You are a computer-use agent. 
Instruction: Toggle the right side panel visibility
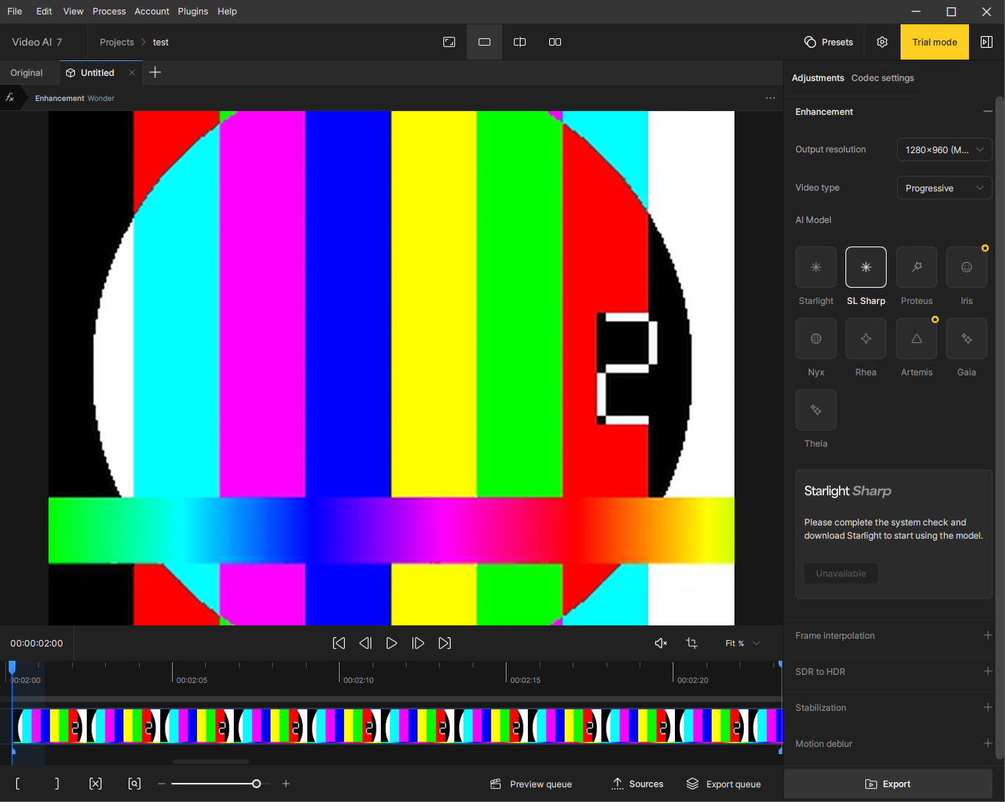coord(987,42)
